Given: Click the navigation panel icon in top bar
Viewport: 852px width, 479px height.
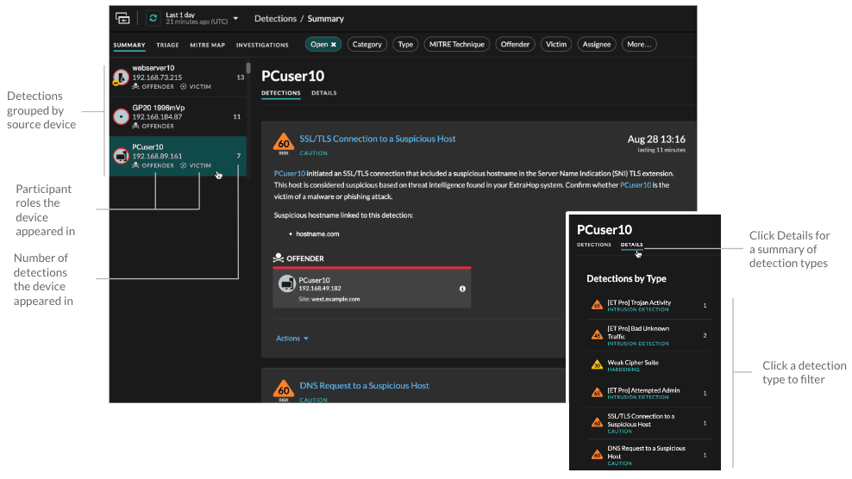Looking at the screenshot, I should click(x=122, y=18).
